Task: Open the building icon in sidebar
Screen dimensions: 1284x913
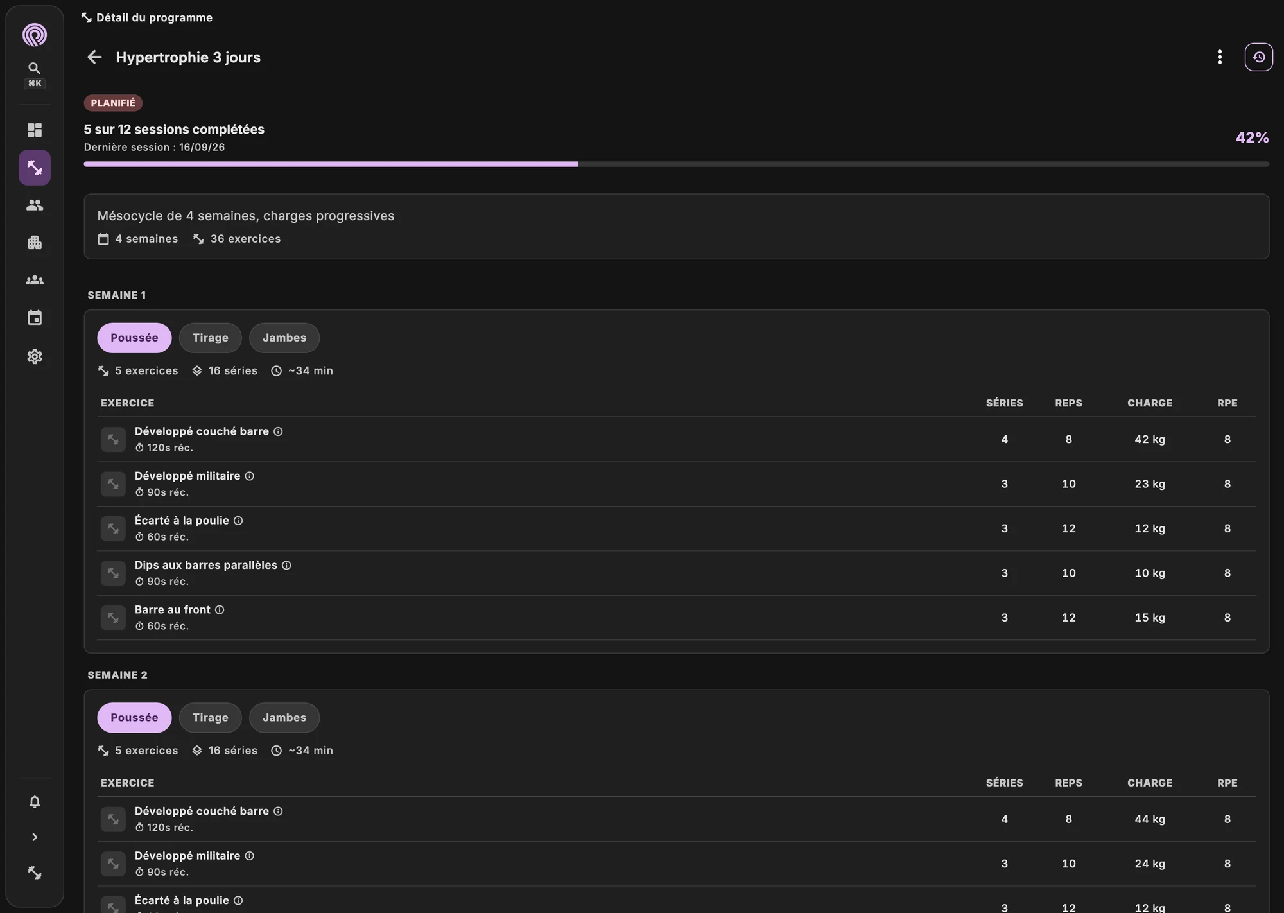Action: tap(35, 243)
